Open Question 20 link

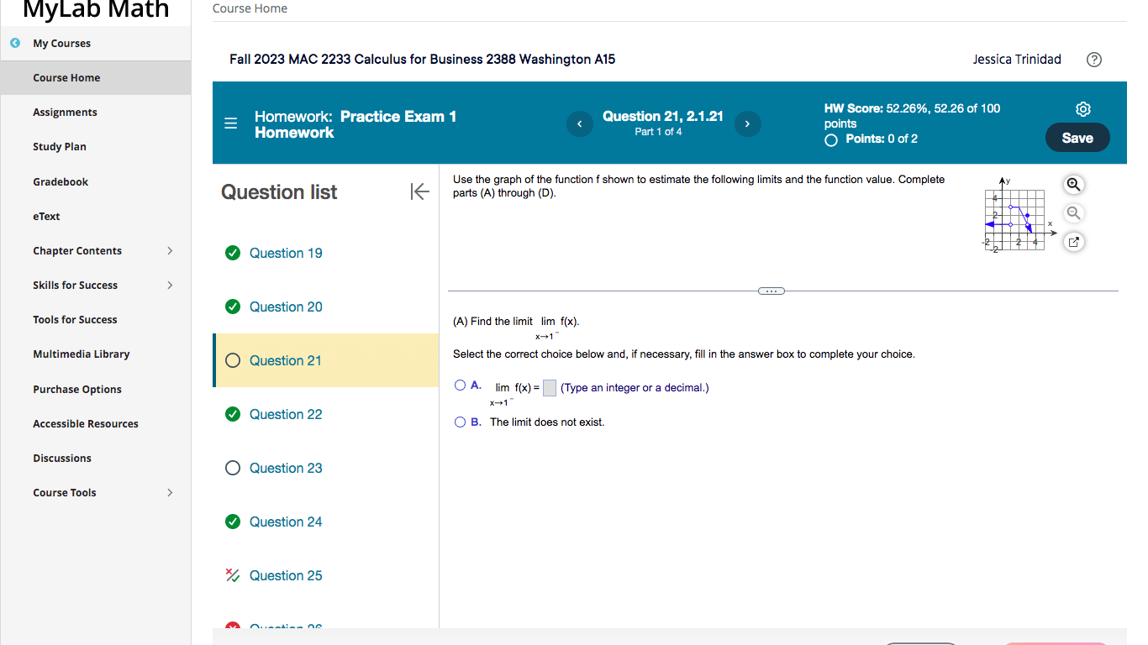(x=286, y=307)
